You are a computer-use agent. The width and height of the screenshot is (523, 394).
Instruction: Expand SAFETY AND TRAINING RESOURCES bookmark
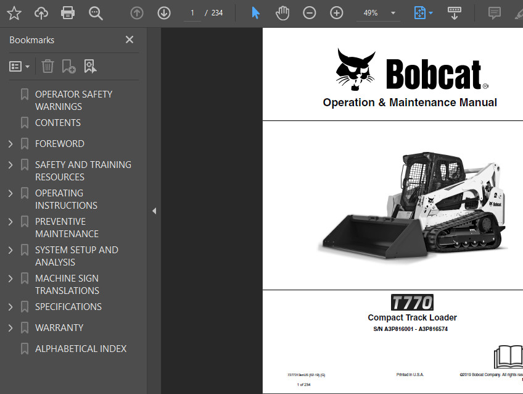[x=10, y=165]
